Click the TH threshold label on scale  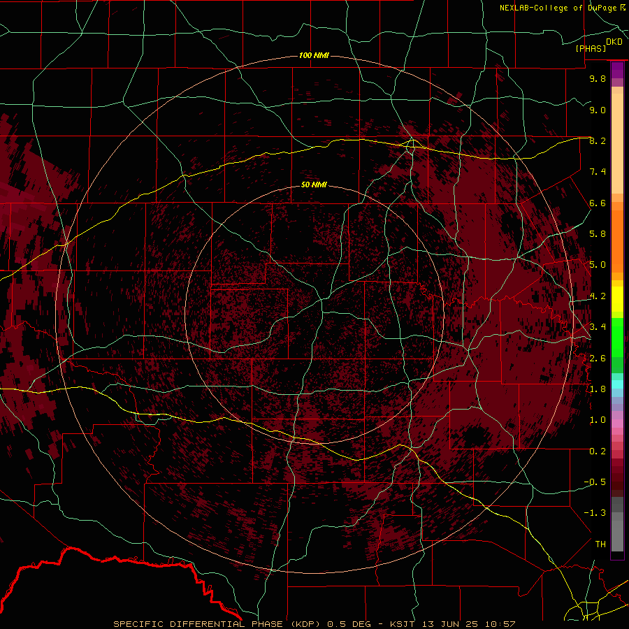point(600,544)
